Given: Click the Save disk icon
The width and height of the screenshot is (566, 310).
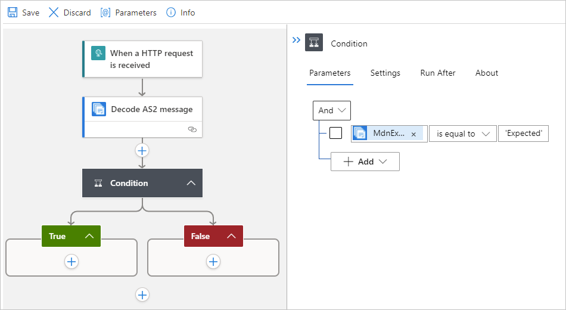Looking at the screenshot, I should coord(13,13).
